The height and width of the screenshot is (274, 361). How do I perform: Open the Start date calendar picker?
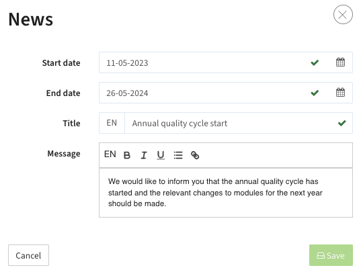(x=340, y=62)
